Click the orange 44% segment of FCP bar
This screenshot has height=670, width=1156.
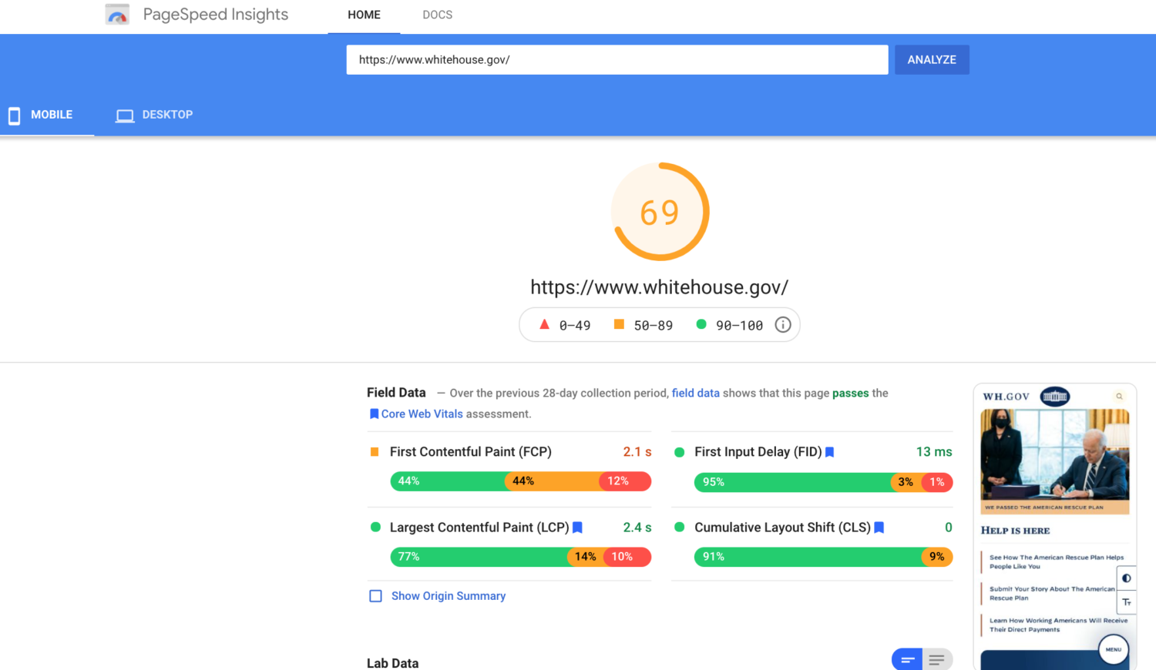tap(552, 481)
